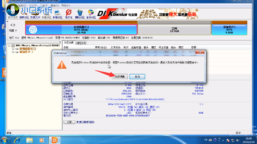
Task: Close the disk map panel
Action: click(7, 21)
